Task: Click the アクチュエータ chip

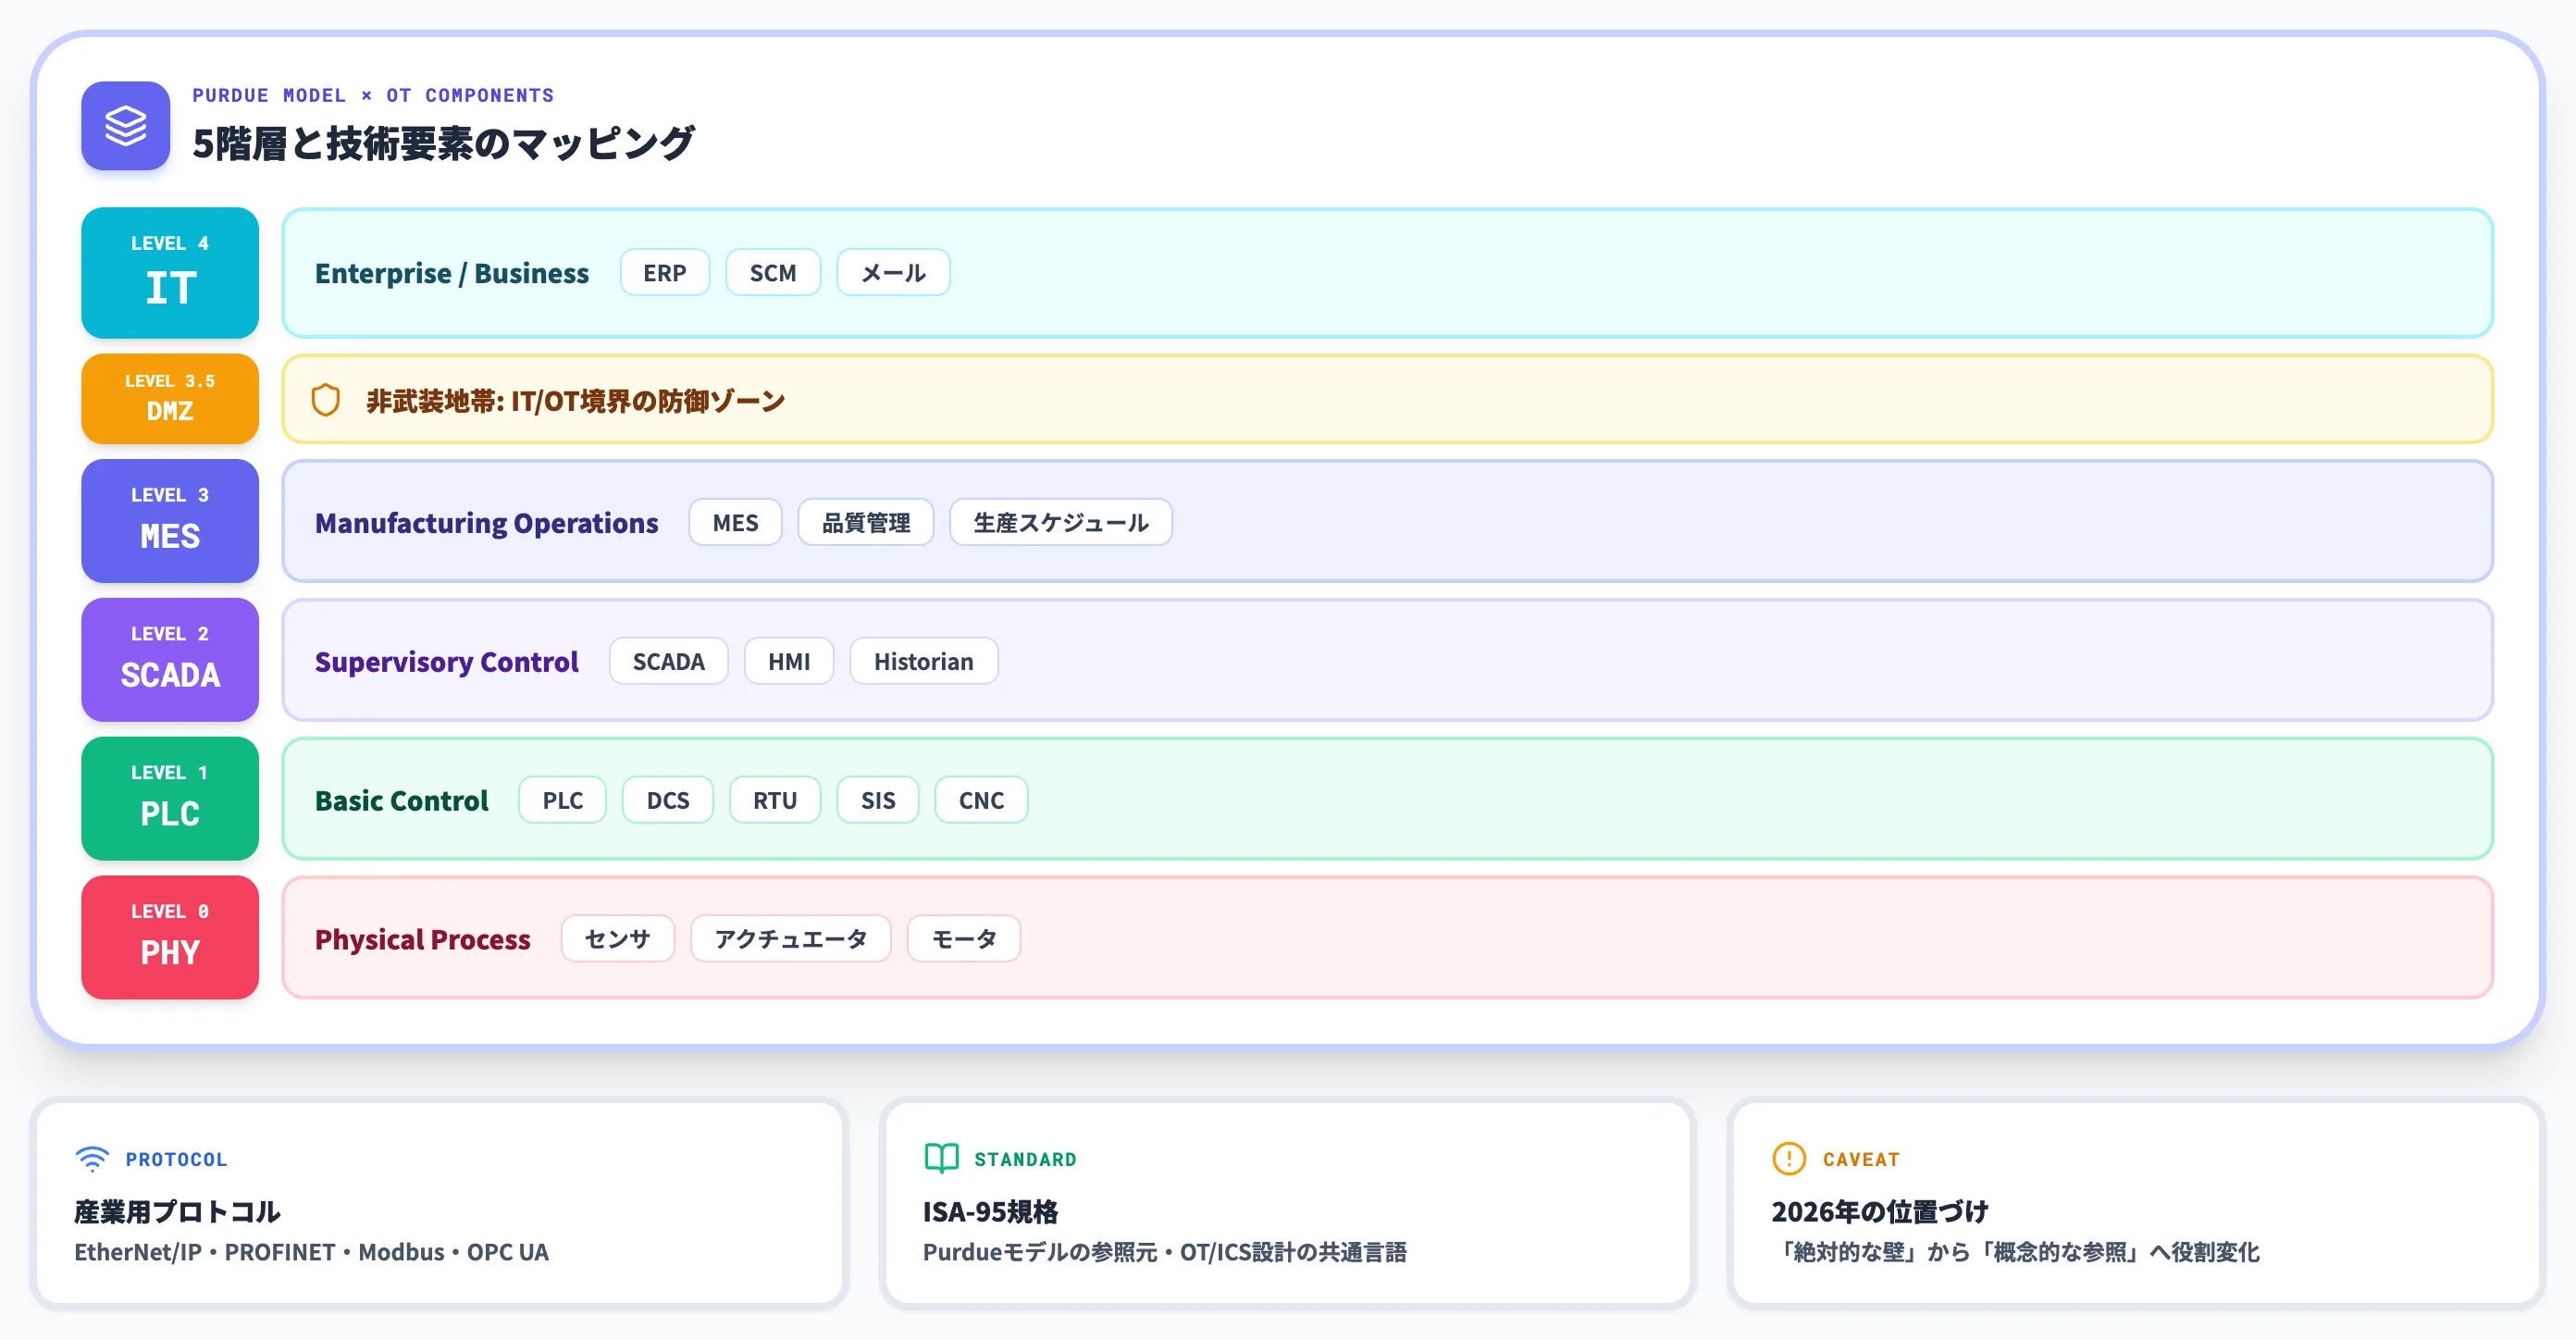Action: 791,939
